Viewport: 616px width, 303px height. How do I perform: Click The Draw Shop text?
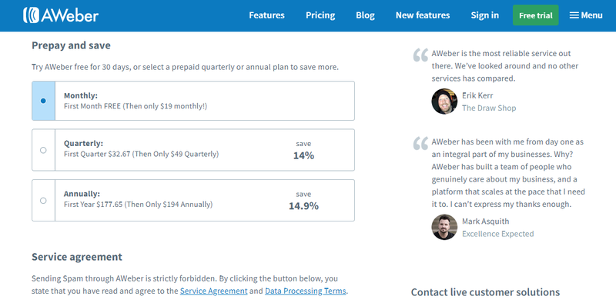[x=489, y=108]
